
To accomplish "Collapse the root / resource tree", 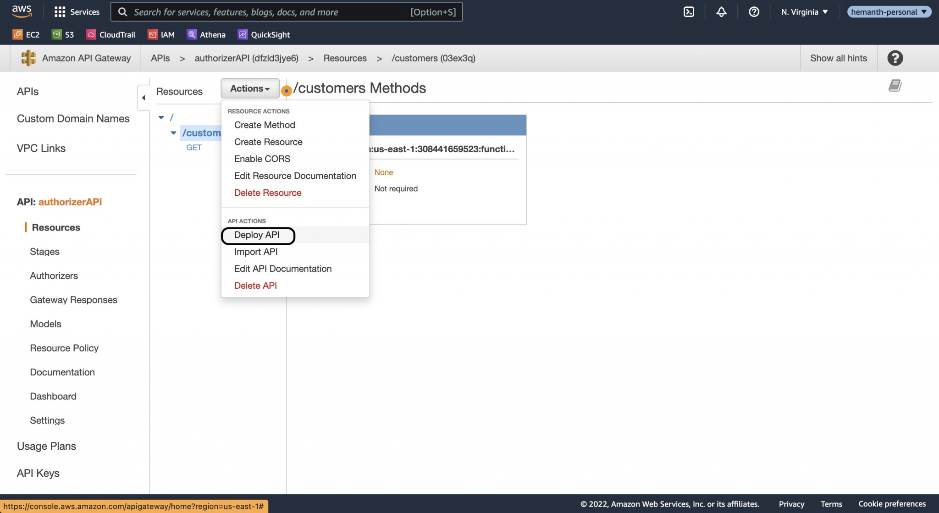I will click(161, 117).
